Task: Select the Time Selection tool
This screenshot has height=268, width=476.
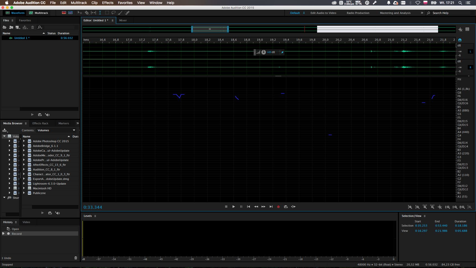Action: point(100,13)
